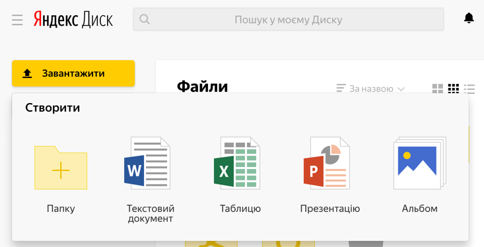Create a new folder via Папку icon

[x=61, y=168]
